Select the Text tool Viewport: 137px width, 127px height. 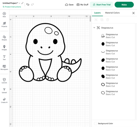[4, 58]
